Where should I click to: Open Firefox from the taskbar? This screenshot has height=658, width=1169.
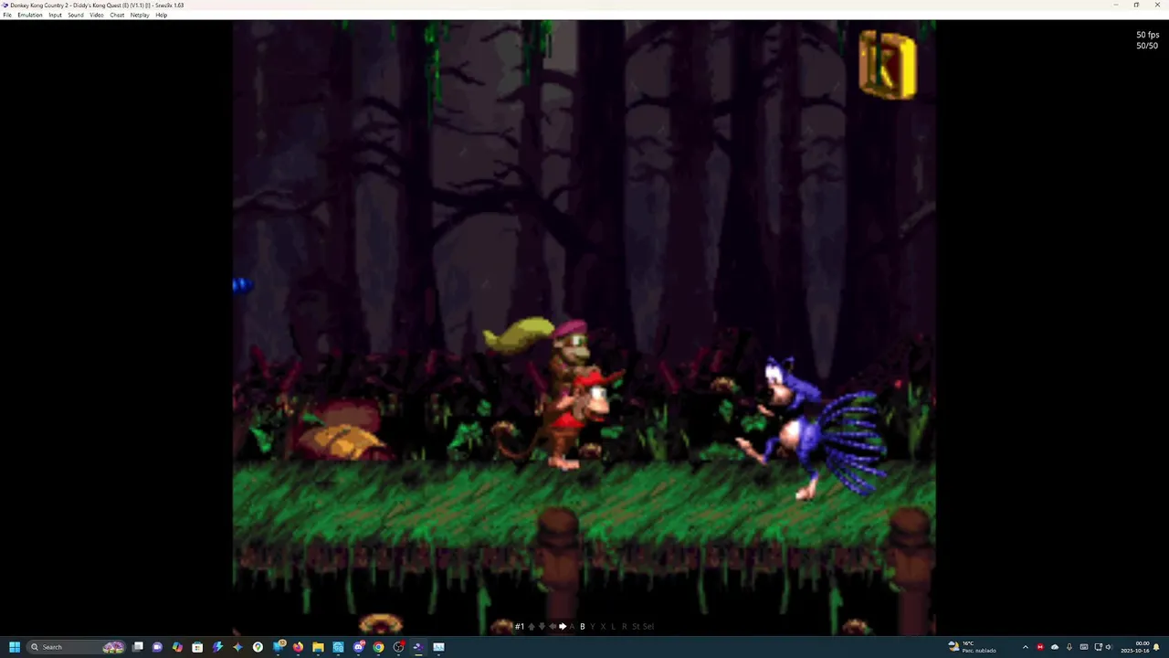298,647
